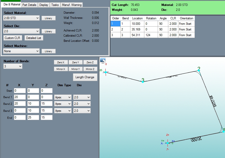
Task: Click the Zero Y button
Action: click(x=76, y=62)
